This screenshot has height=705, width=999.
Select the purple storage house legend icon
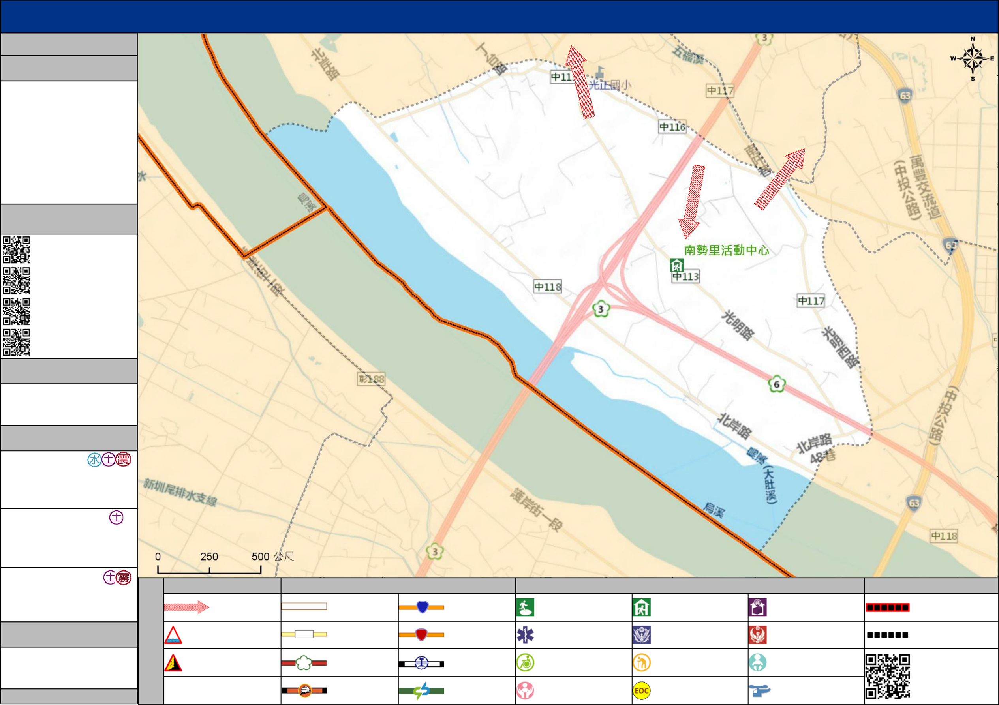point(757,607)
